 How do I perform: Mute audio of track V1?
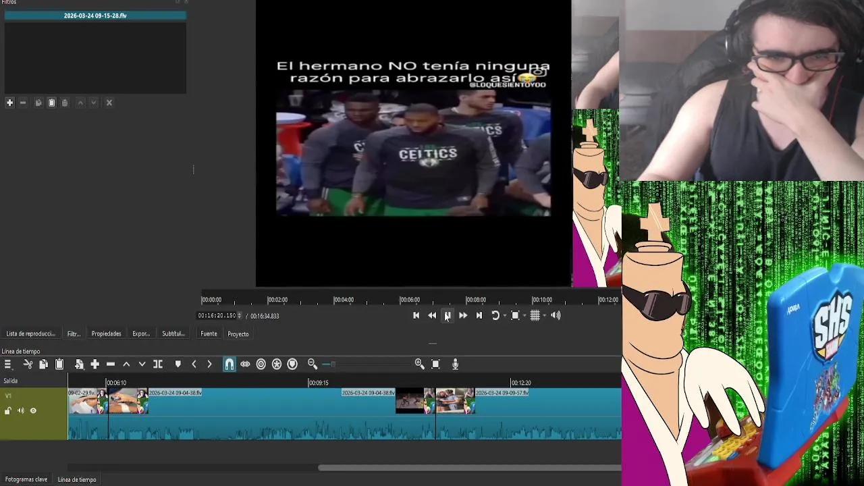coord(20,411)
